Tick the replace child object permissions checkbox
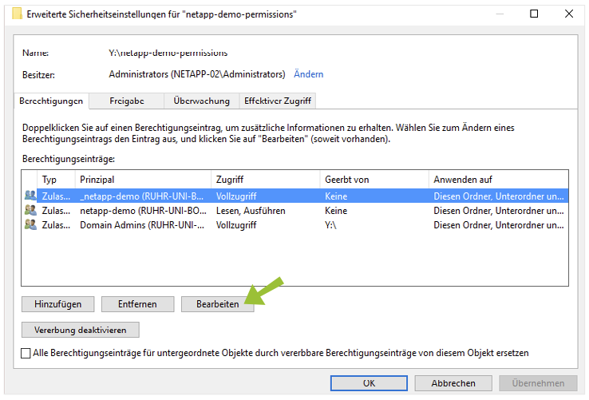 click(26, 353)
